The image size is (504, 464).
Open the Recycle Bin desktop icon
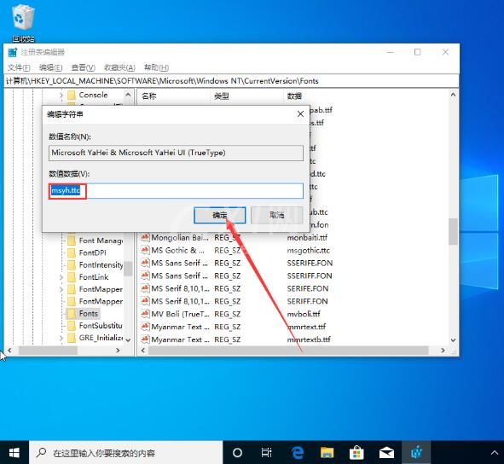pos(23,22)
